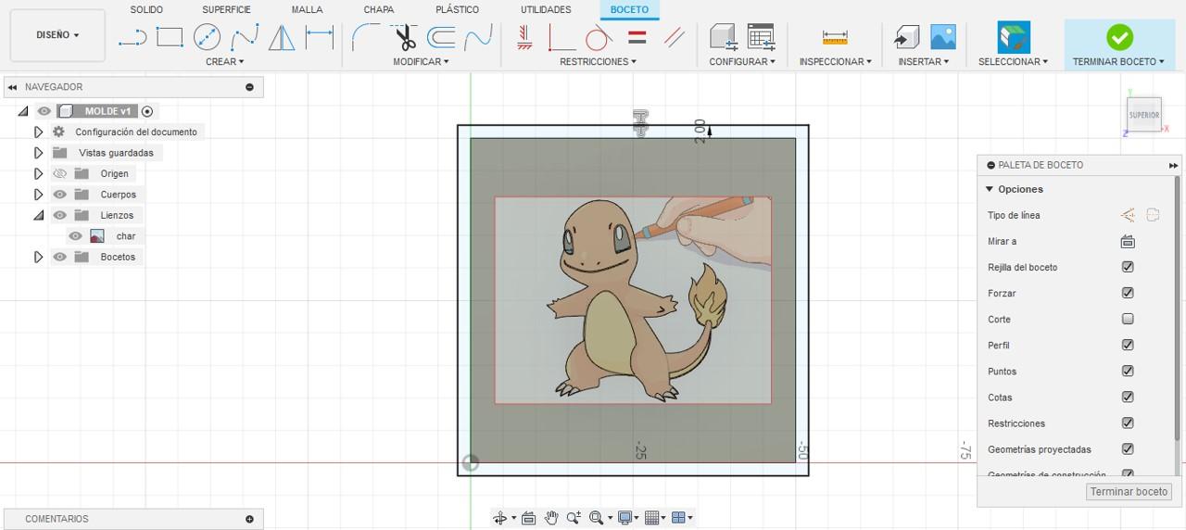Screen dimensions: 1186x530
Task: Choose the Spline tool in Crear
Action: point(245,37)
